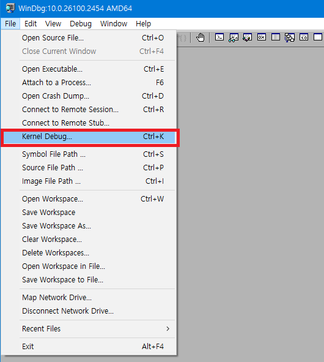This screenshot has height=362, width=324.
Task: Select Map Network Drive
Action: click(89, 297)
